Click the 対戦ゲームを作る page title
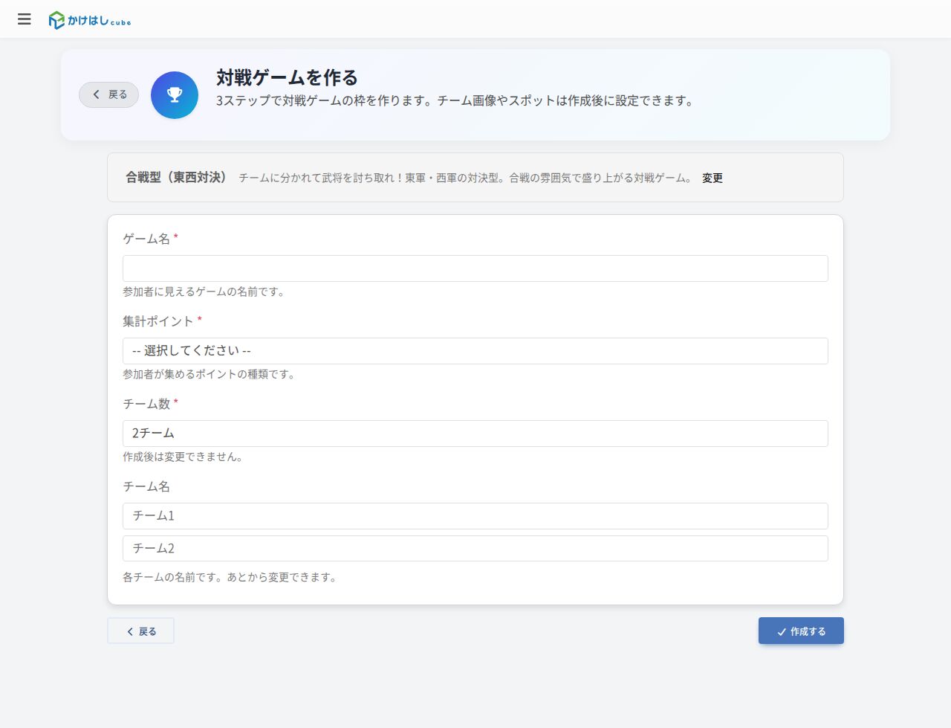This screenshot has height=728, width=951. click(x=287, y=77)
